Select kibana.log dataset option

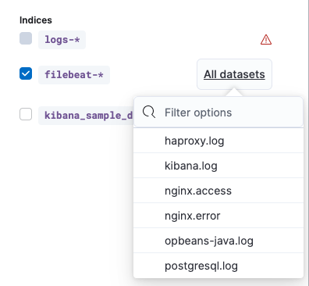point(218,166)
